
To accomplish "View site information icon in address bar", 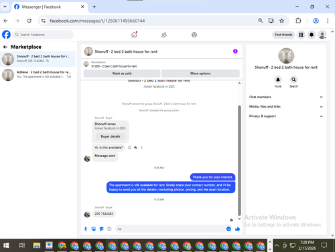I will (x=44, y=21).
